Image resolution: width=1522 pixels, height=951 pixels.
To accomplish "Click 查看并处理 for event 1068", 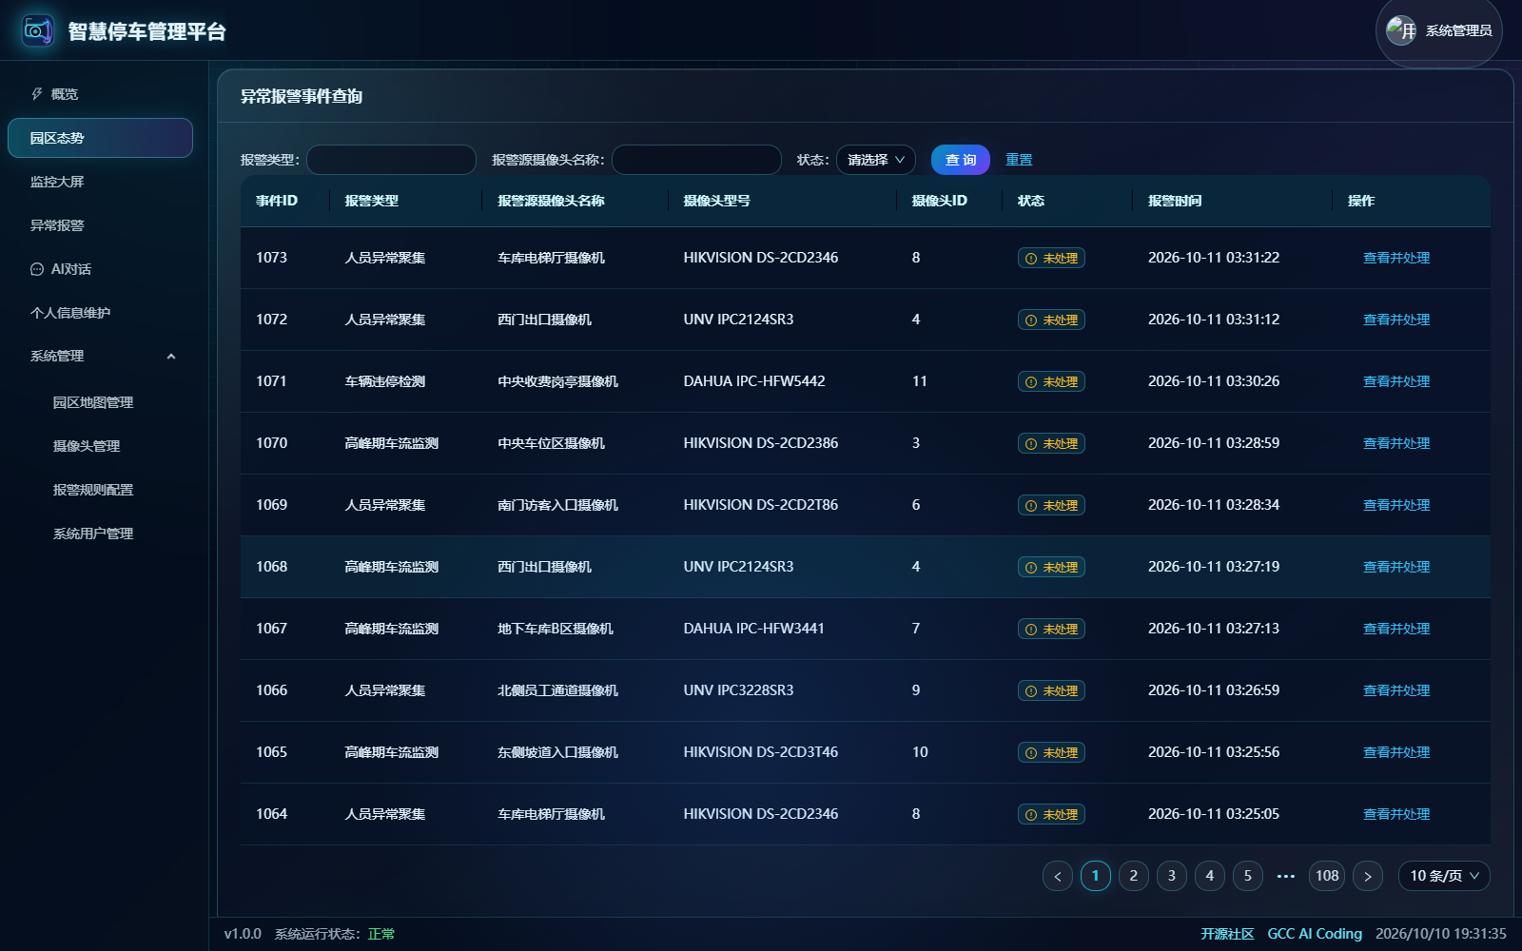I will click(x=1396, y=567).
